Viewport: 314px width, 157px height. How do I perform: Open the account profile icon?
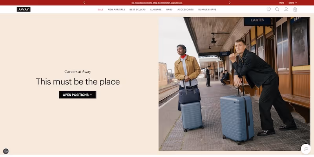pos(286,9)
